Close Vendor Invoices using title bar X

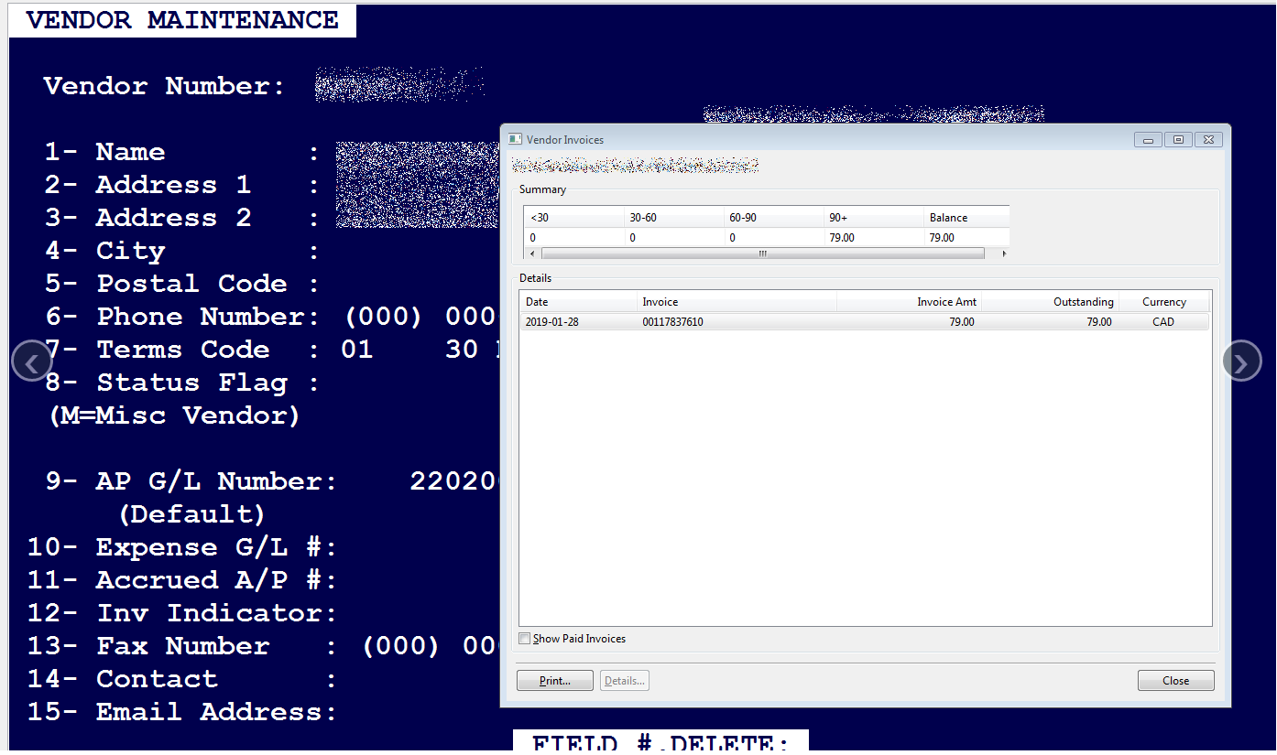tap(1209, 140)
